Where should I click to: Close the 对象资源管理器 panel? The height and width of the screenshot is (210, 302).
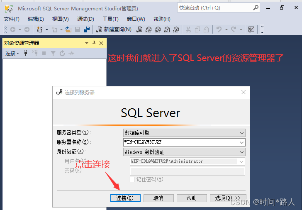pyautogui.click(x=101, y=43)
